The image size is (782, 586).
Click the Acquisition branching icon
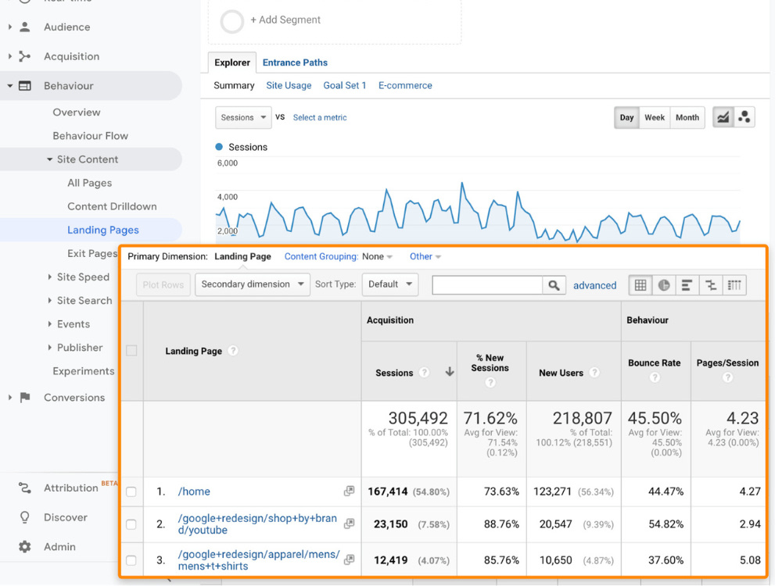click(x=24, y=56)
